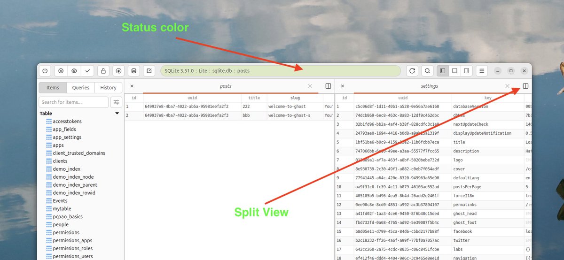The width and height of the screenshot is (564, 260).
Task: Click the magnifier search icon in toolbar
Action: click(427, 71)
